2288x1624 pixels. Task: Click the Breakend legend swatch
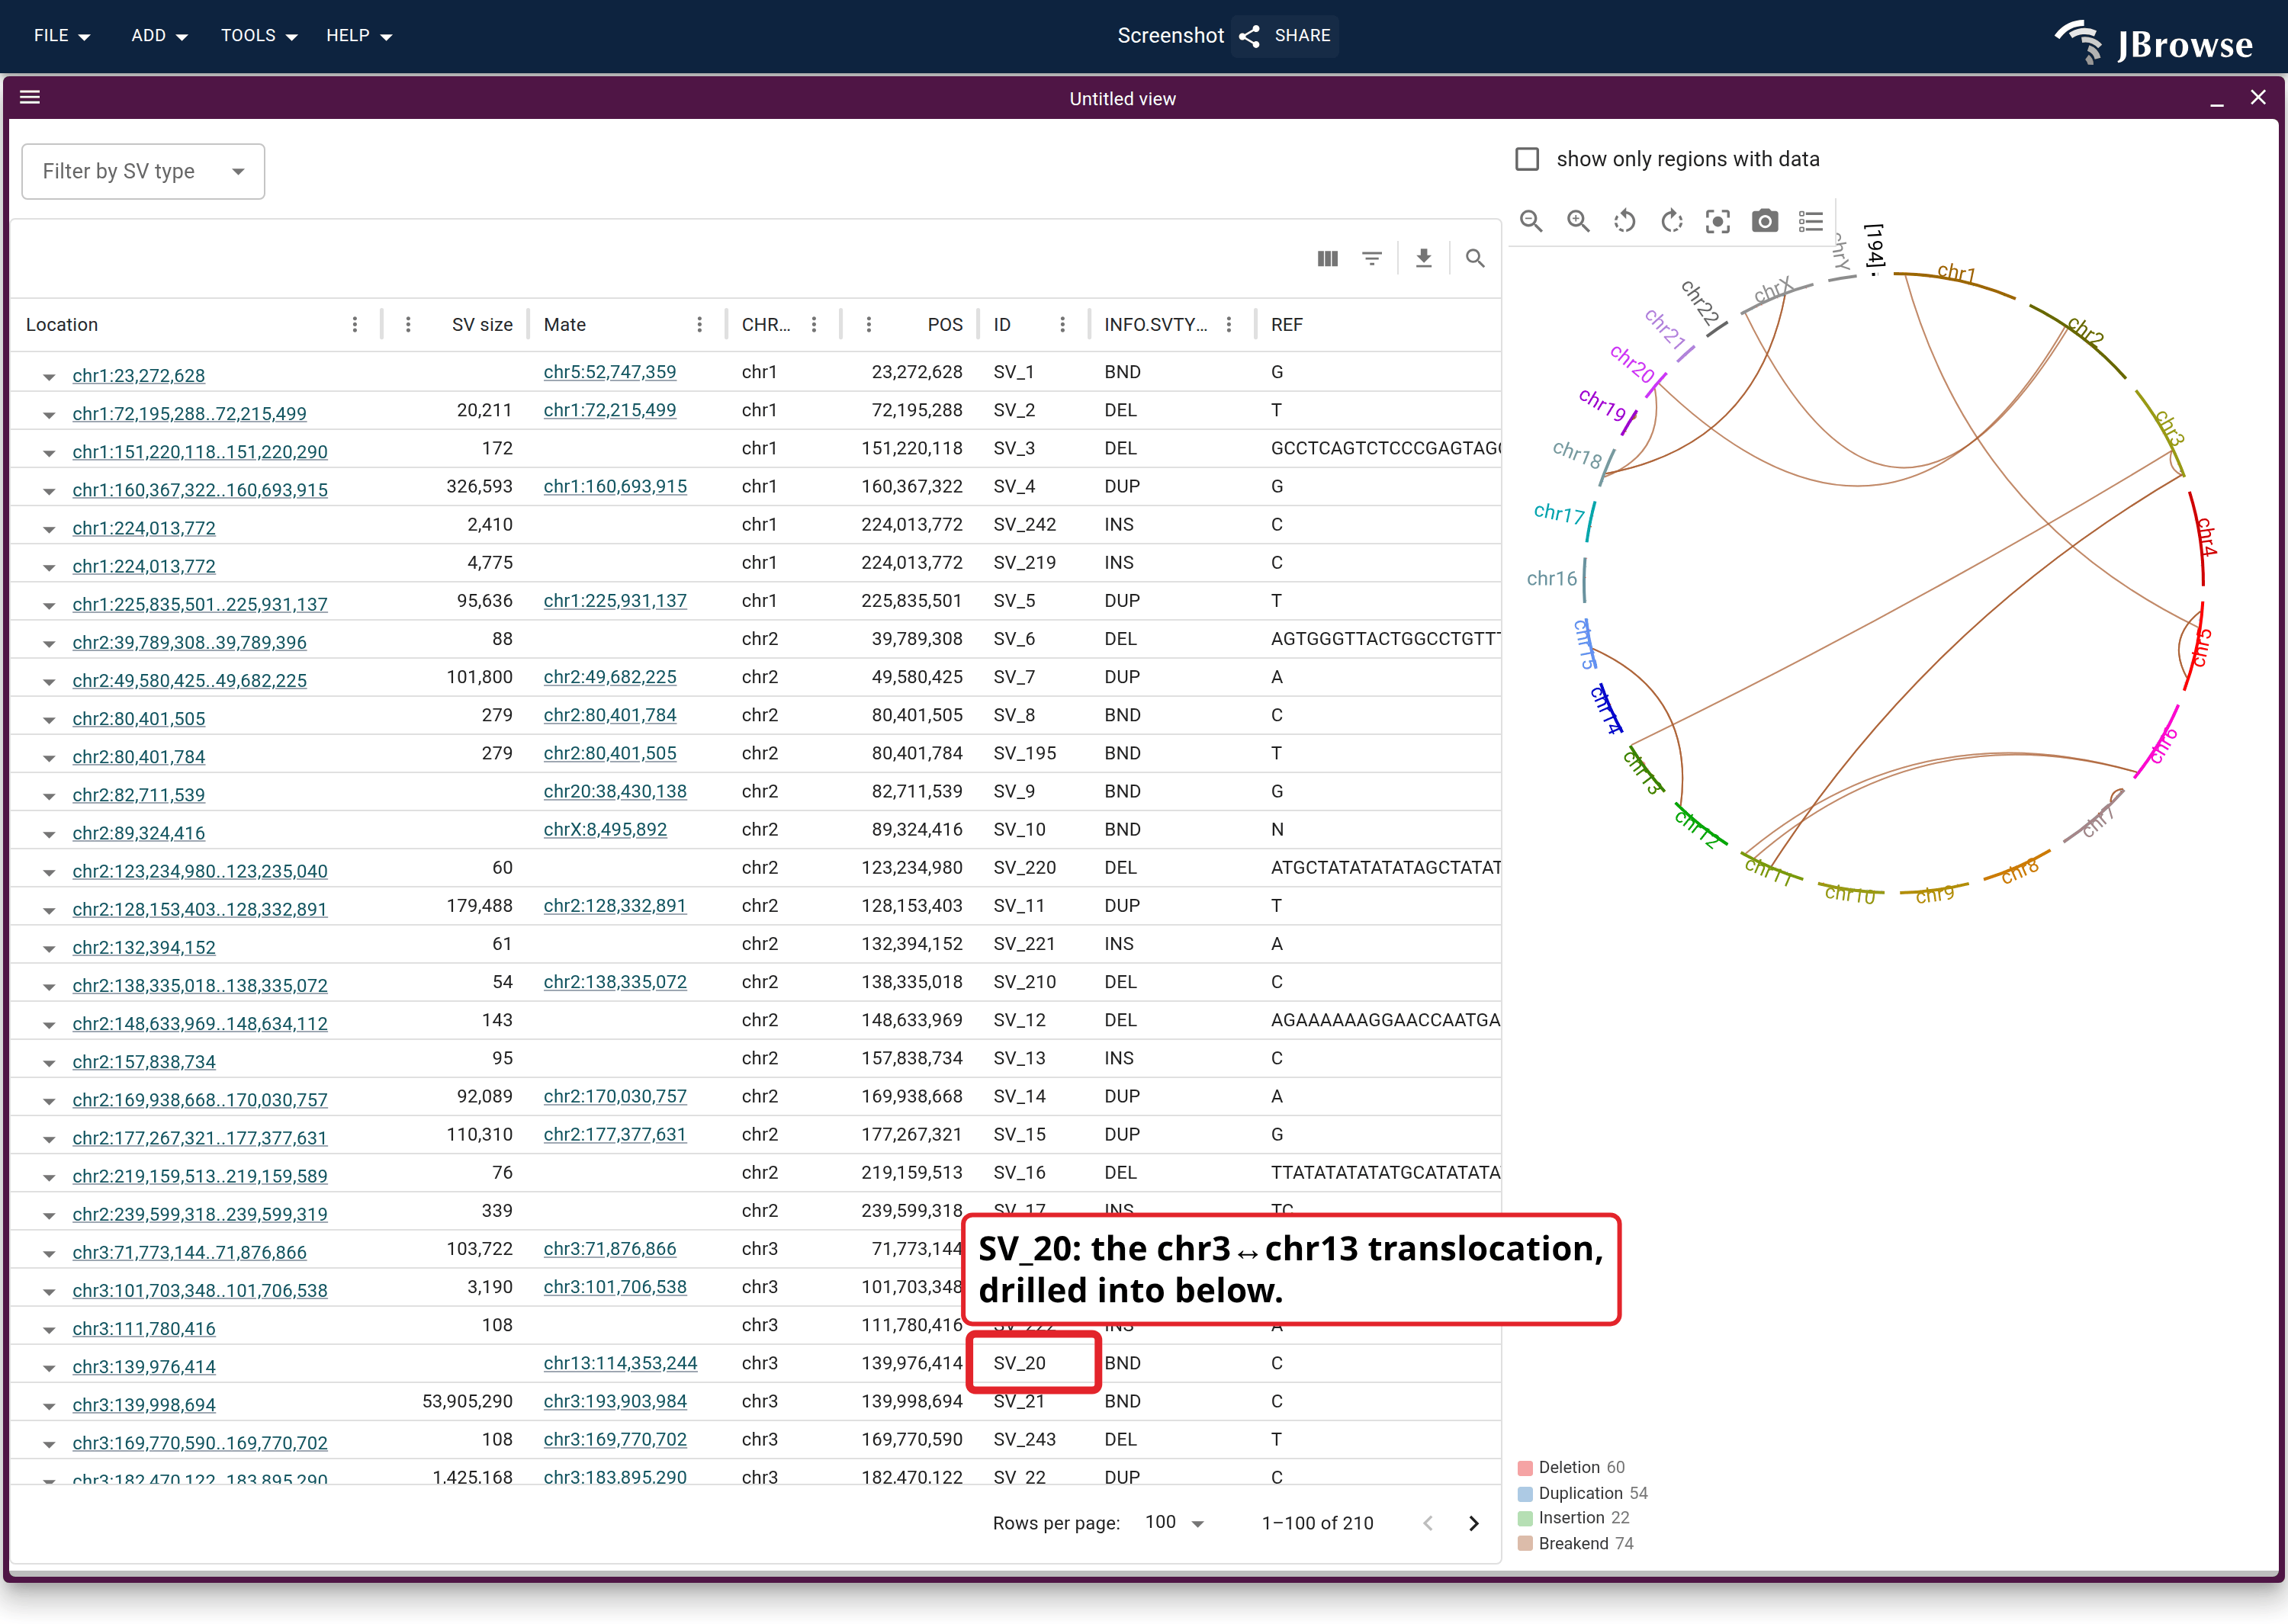tap(1525, 1544)
